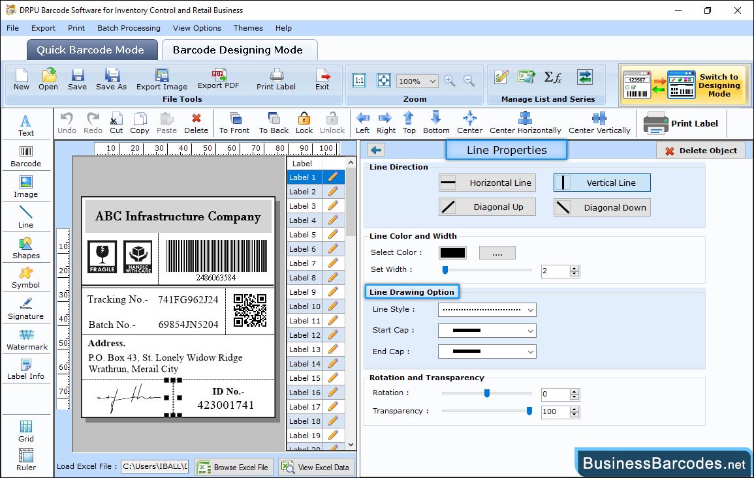
Task: Toggle the Ruler display
Action: click(26, 460)
